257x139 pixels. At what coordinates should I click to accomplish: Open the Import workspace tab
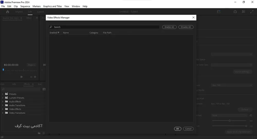coord(19,12)
